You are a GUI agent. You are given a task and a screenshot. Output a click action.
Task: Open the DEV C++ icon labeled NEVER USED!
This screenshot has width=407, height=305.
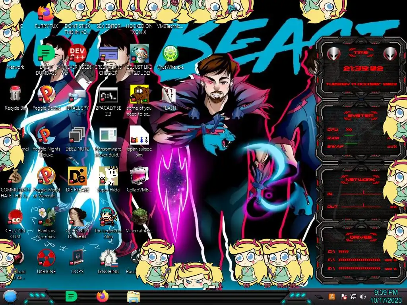[x=77, y=54]
